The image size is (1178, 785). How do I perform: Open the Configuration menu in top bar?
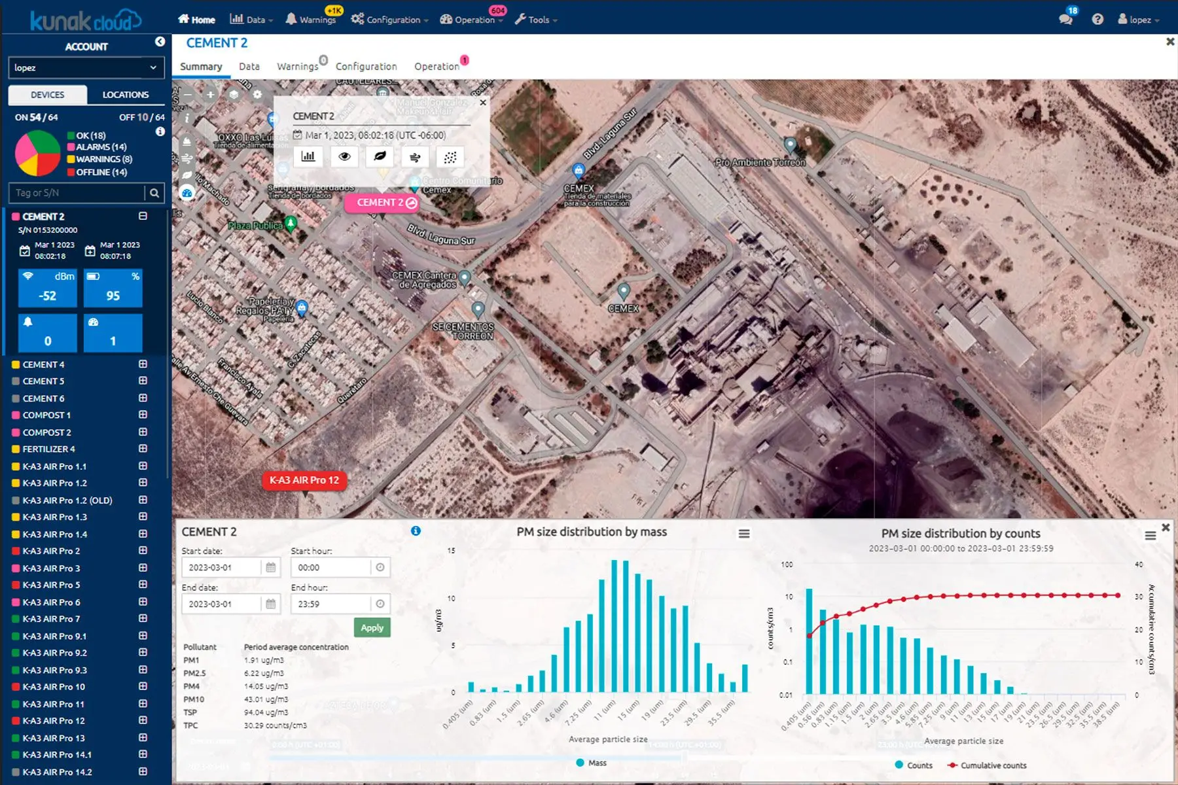pos(390,20)
